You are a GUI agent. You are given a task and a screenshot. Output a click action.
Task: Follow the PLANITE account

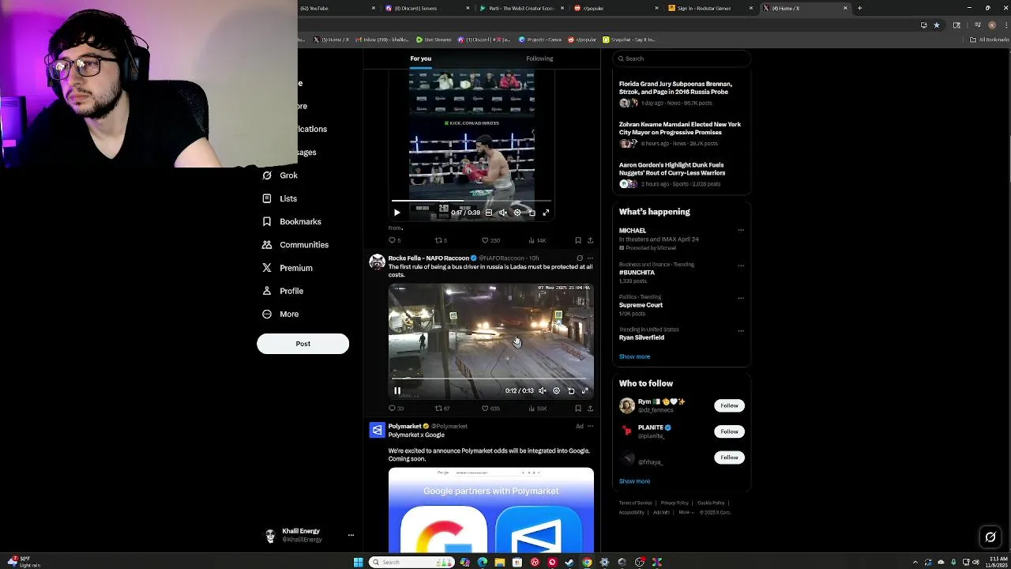point(729,431)
